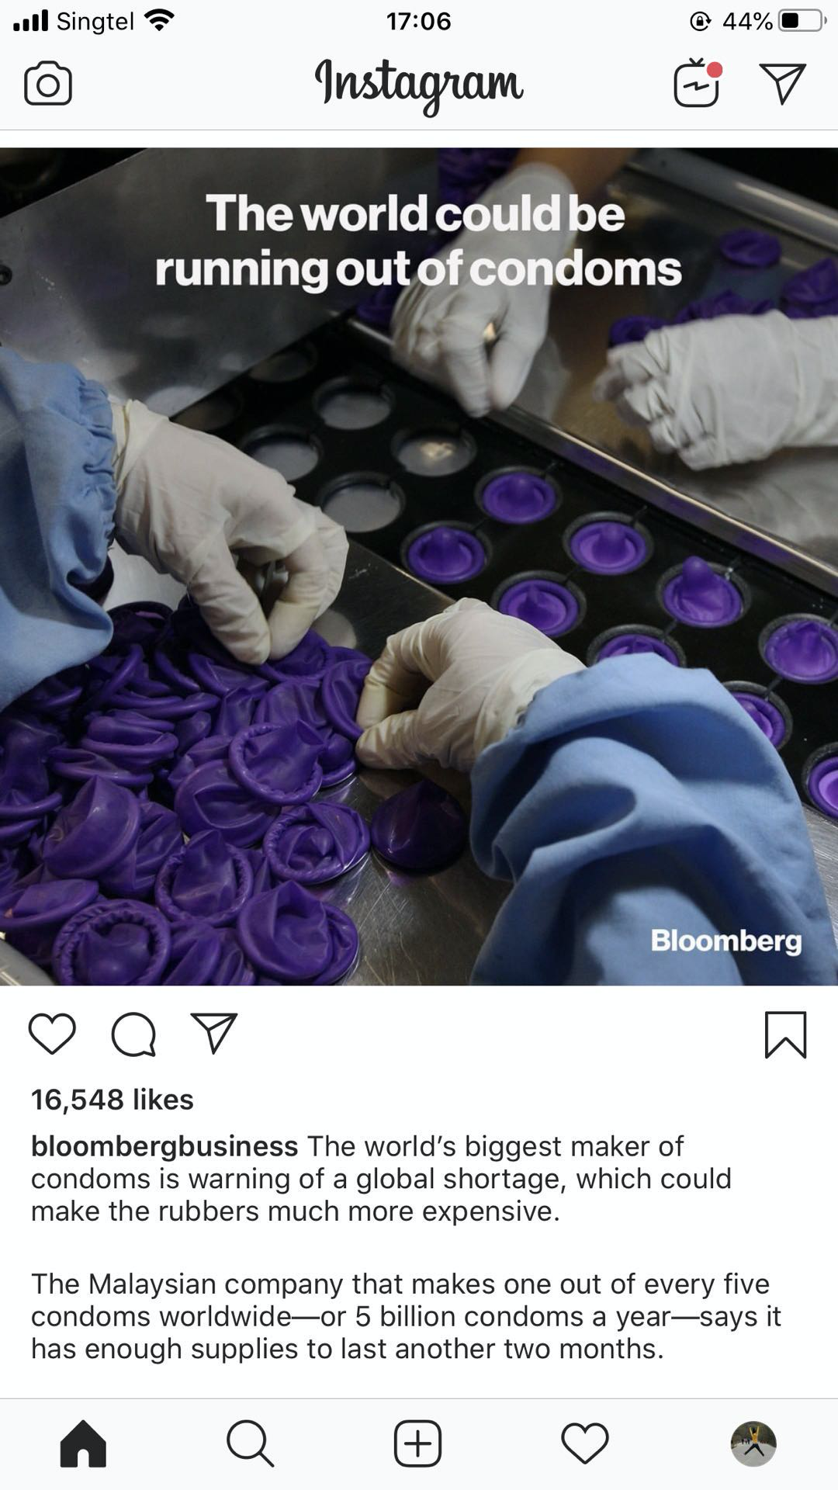Tap the caption about the Malaysian company
838x1490 pixels.
(406, 1316)
